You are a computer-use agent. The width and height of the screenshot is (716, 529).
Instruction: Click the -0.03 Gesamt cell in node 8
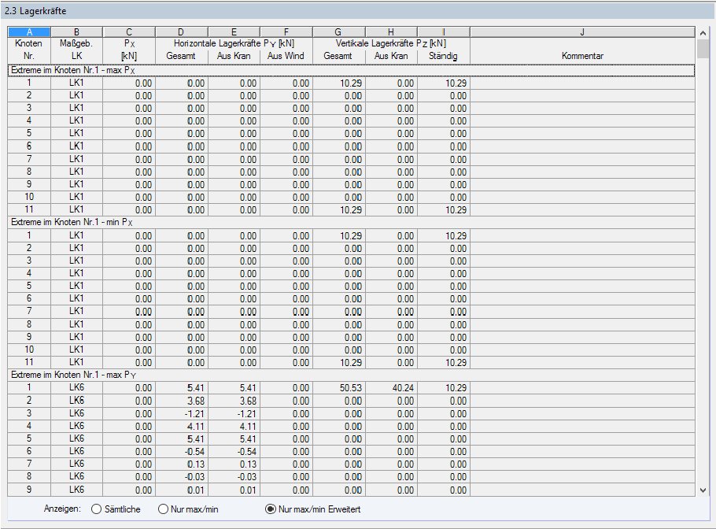coord(182,477)
